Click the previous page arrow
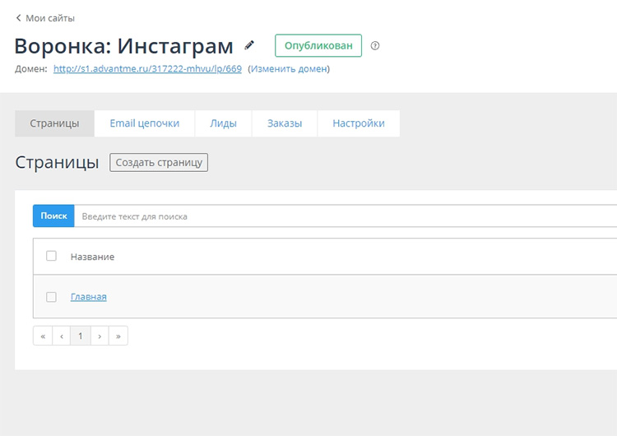This screenshot has height=436, width=617. click(62, 336)
